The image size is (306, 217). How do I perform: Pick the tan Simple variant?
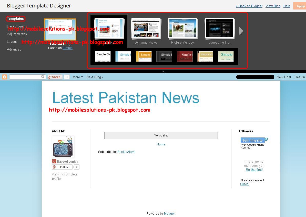coord(205,56)
